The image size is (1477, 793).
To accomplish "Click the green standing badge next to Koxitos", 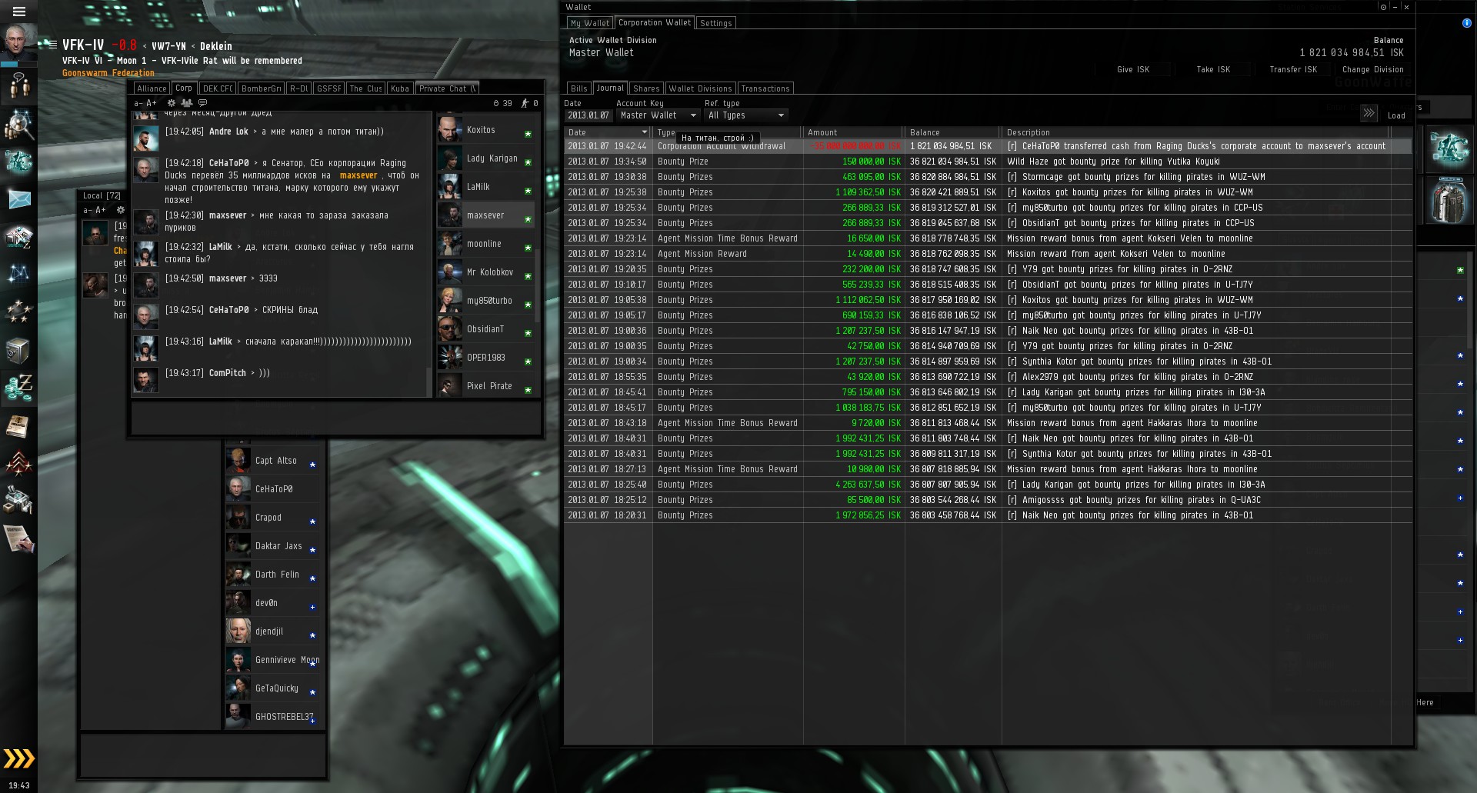I will [528, 134].
